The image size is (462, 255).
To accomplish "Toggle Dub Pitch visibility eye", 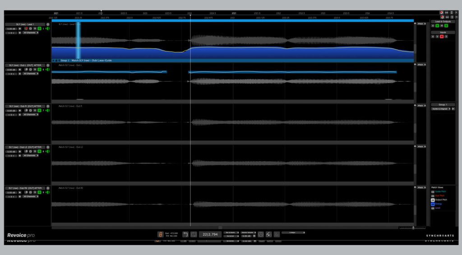I will 433,196.
